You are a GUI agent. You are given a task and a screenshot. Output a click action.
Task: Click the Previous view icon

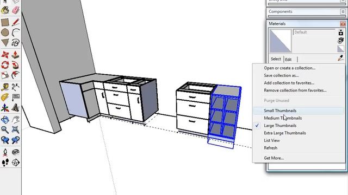(5, 140)
